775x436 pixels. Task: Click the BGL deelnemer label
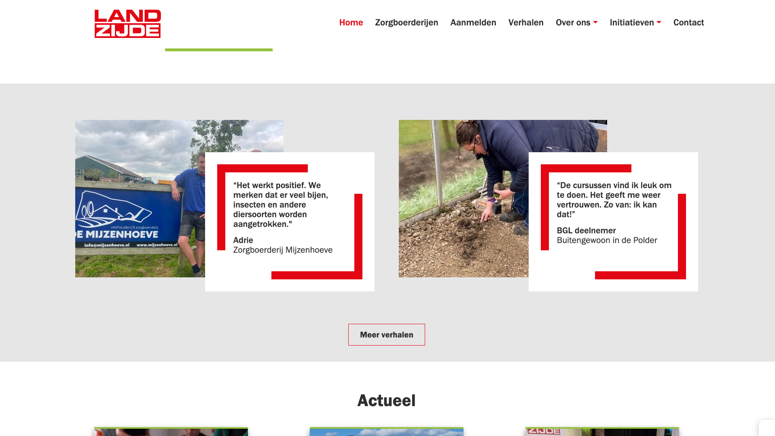tap(586, 231)
